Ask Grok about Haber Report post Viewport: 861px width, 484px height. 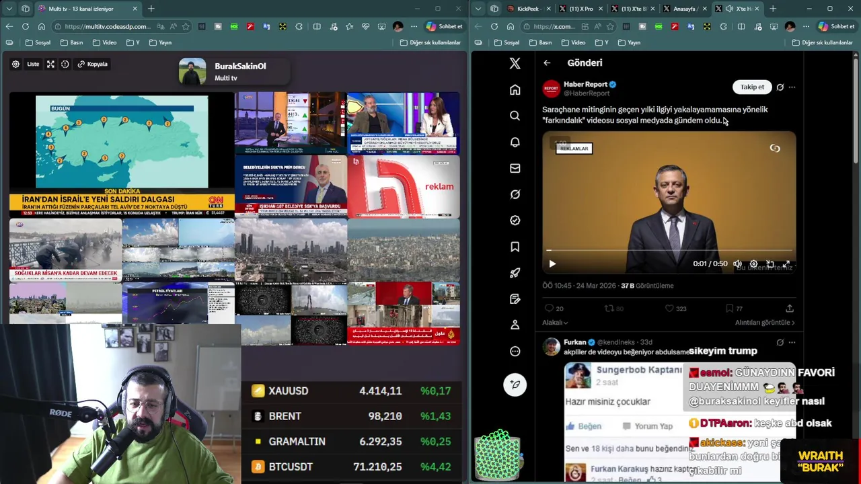(x=780, y=87)
